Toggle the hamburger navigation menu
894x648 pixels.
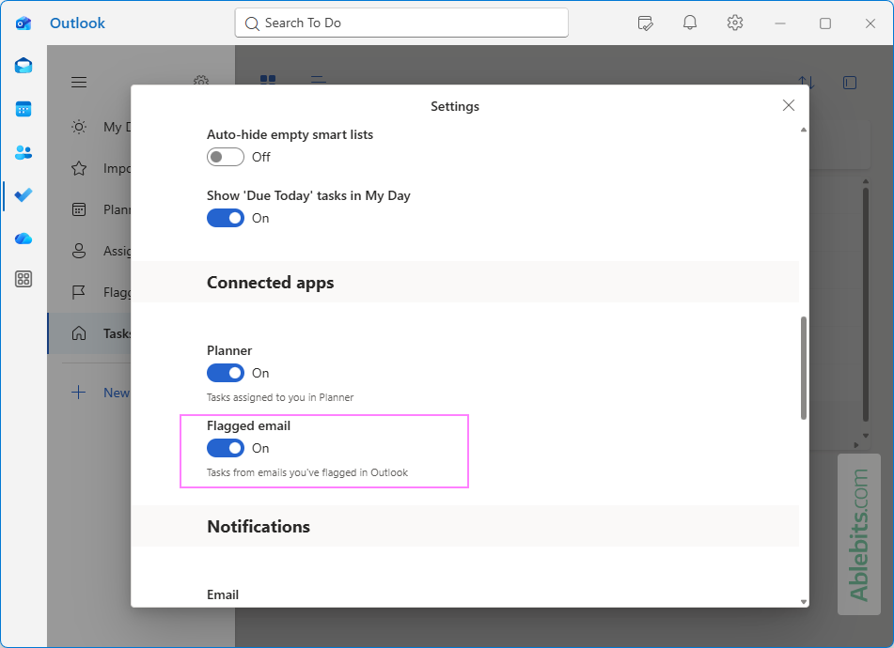coord(79,82)
